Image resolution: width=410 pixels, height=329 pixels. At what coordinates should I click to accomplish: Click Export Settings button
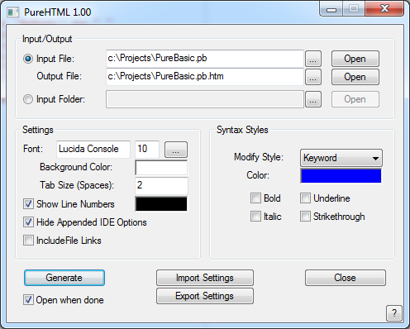[205, 296]
